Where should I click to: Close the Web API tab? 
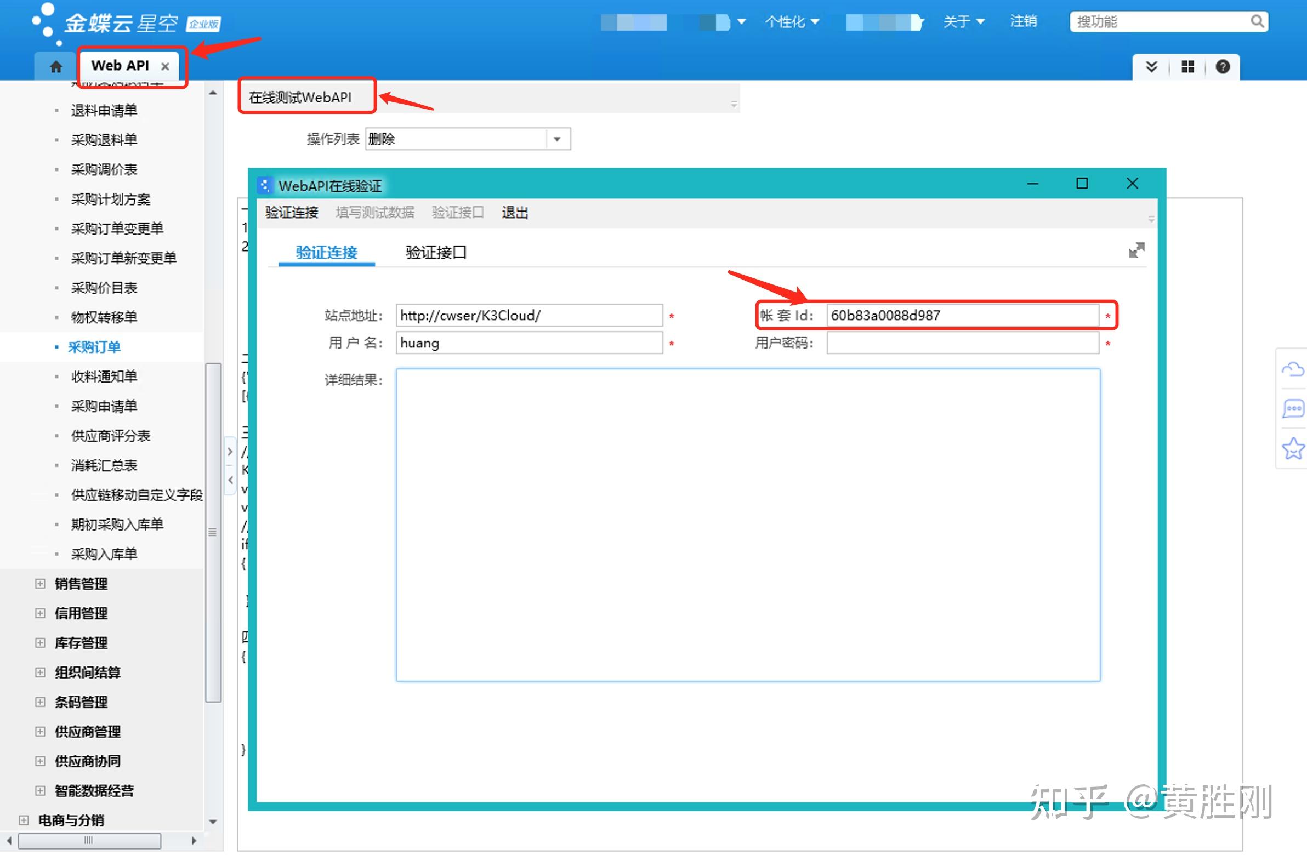pyautogui.click(x=165, y=66)
